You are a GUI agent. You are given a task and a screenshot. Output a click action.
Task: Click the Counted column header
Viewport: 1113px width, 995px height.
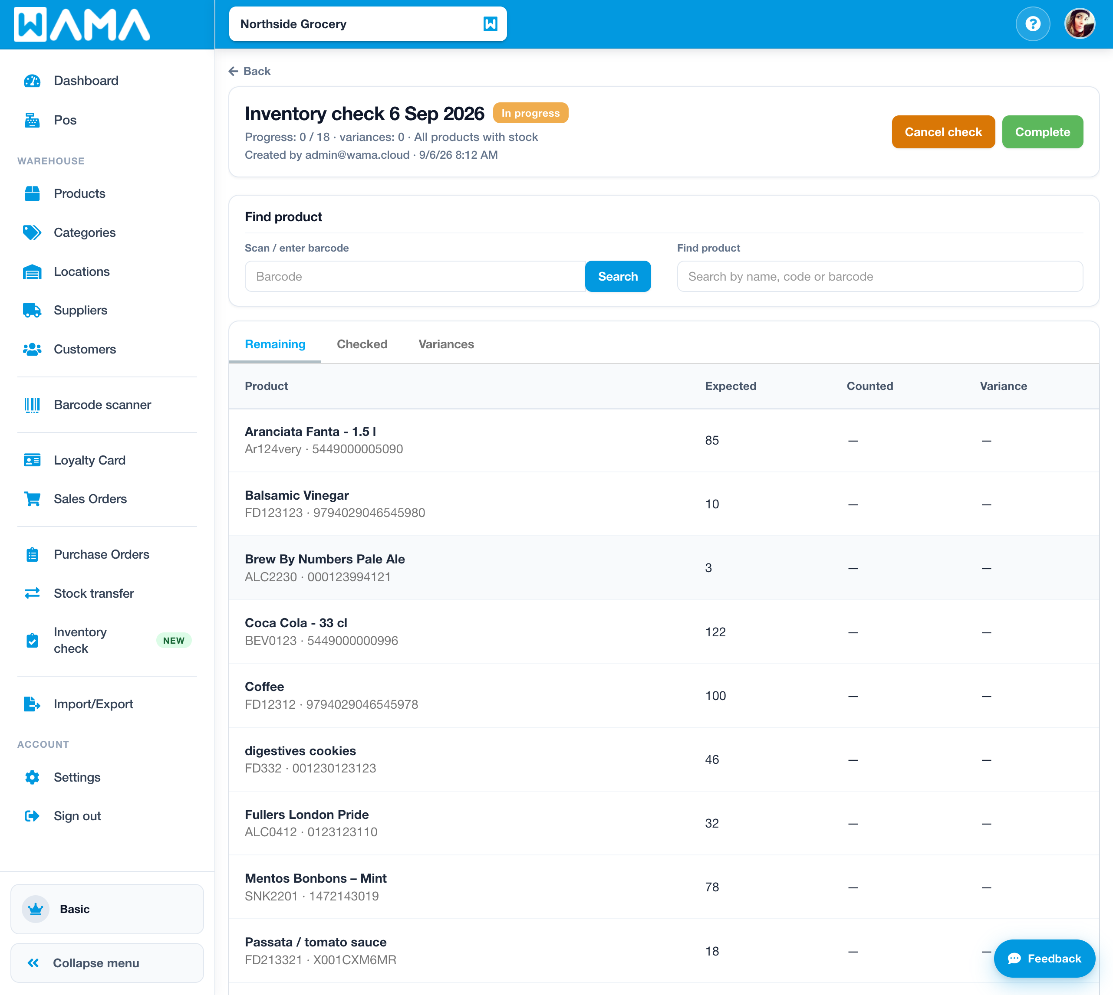pos(870,386)
